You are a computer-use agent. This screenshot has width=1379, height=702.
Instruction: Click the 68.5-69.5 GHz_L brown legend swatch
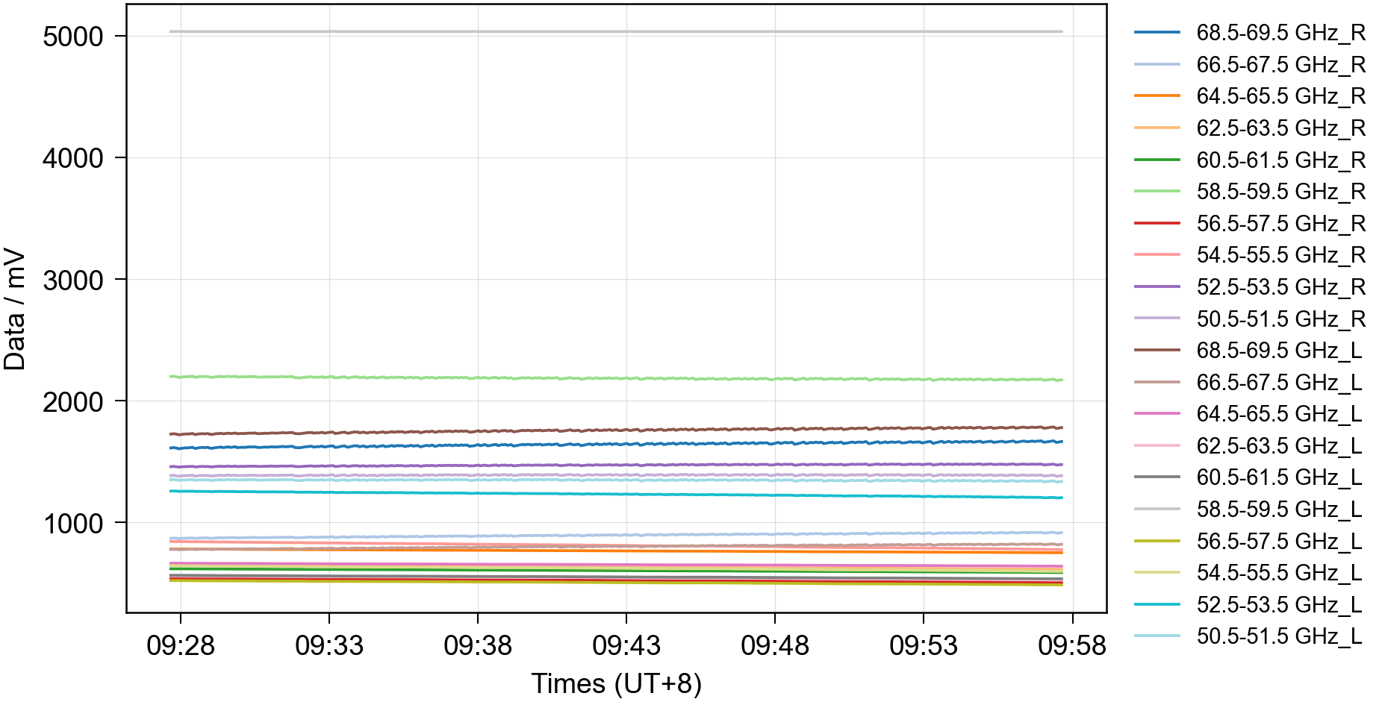1157,350
